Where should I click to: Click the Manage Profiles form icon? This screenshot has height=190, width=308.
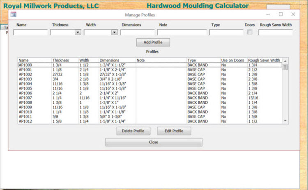coord(14,14)
